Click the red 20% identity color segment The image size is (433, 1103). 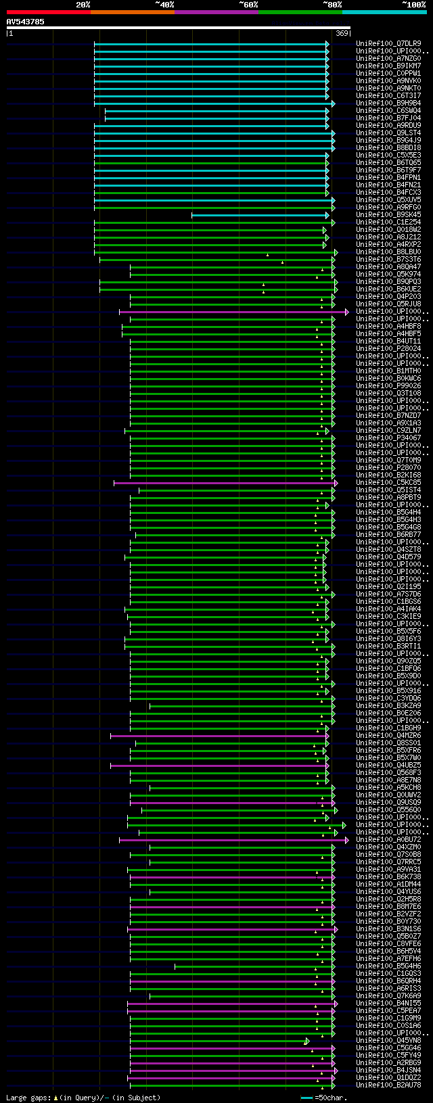point(49,12)
